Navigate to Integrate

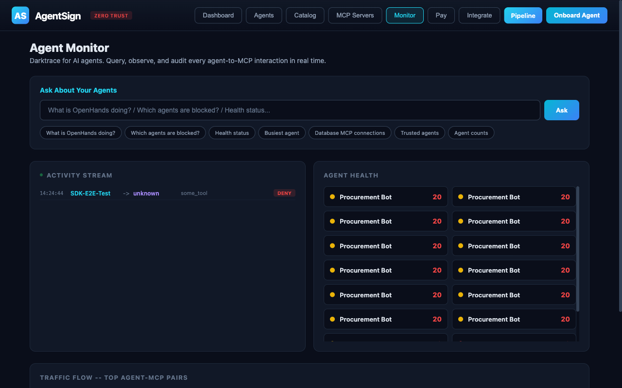tap(480, 16)
